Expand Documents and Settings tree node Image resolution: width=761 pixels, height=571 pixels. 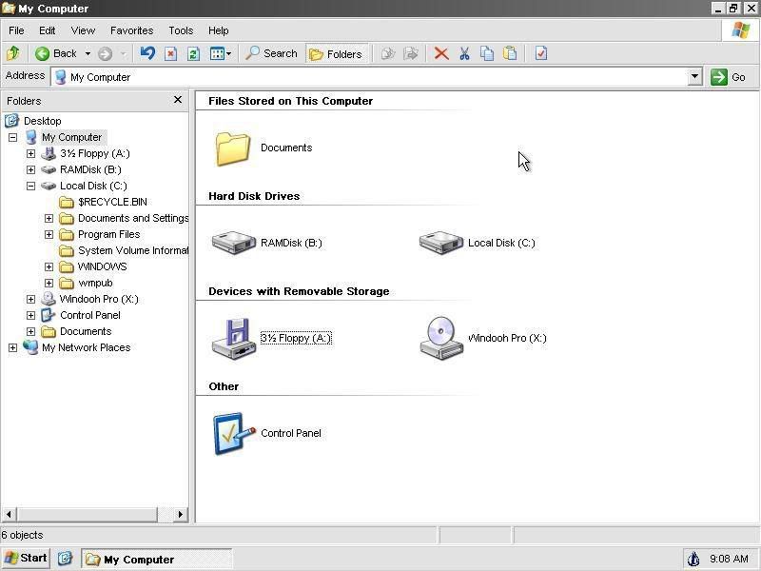(49, 218)
